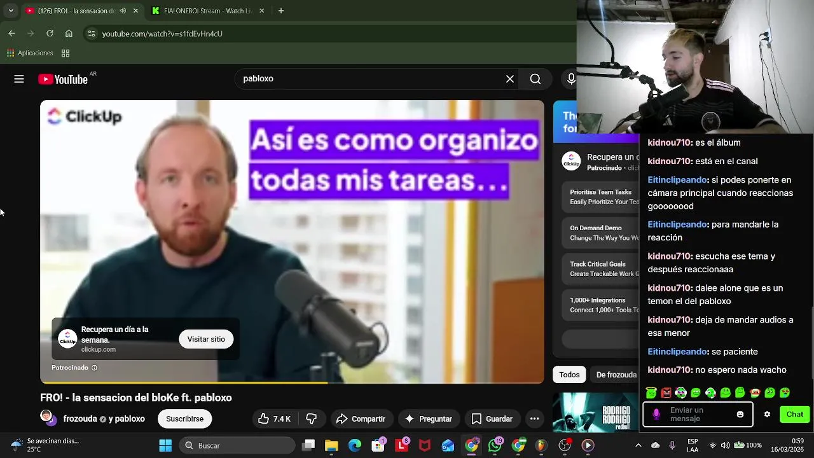Select the De frozouda filter chip

[x=616, y=375]
